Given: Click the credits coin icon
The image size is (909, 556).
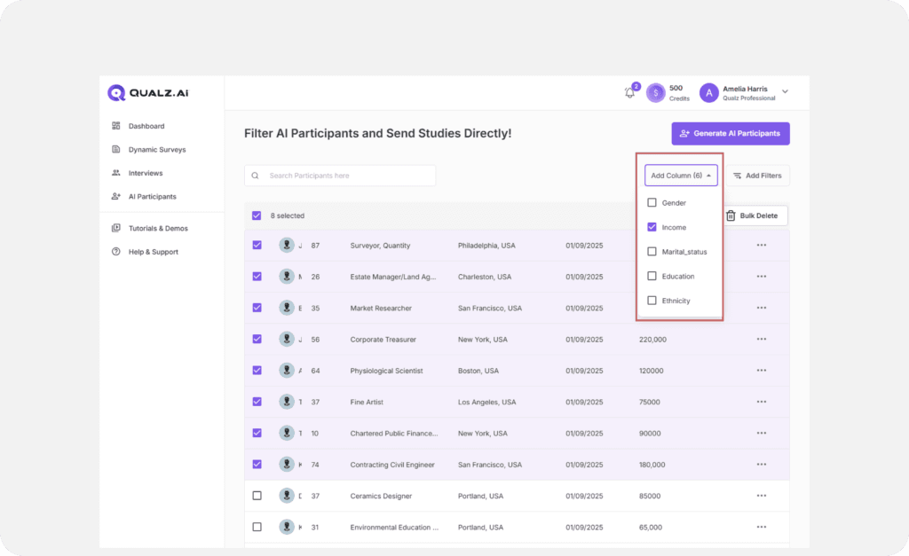Looking at the screenshot, I should (x=655, y=92).
